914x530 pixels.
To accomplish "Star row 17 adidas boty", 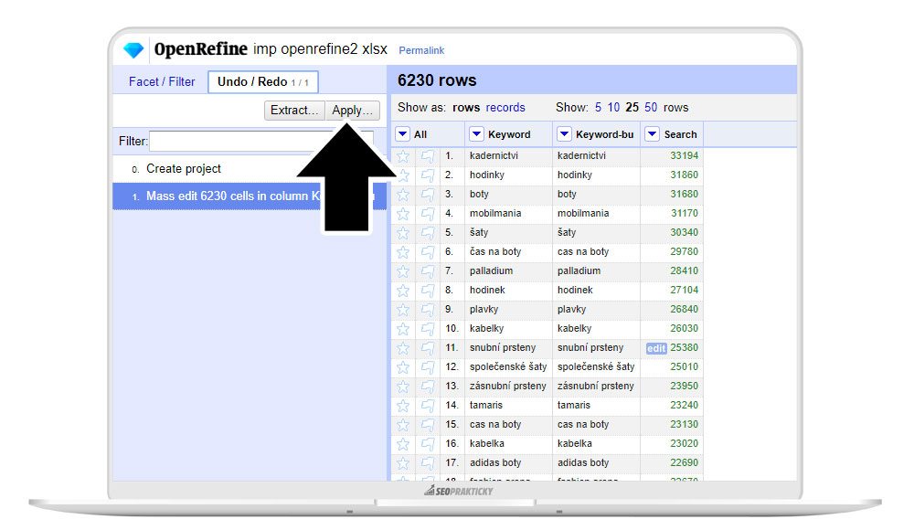I will (403, 464).
